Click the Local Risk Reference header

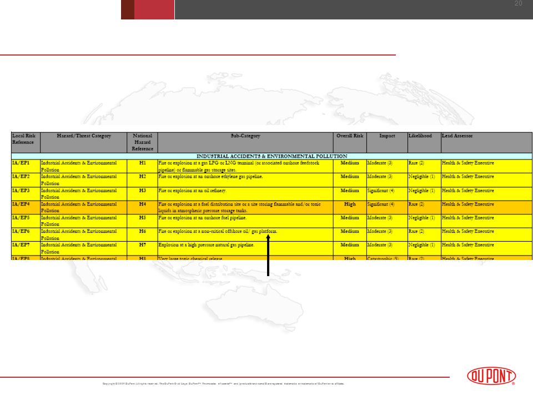click(x=26, y=143)
